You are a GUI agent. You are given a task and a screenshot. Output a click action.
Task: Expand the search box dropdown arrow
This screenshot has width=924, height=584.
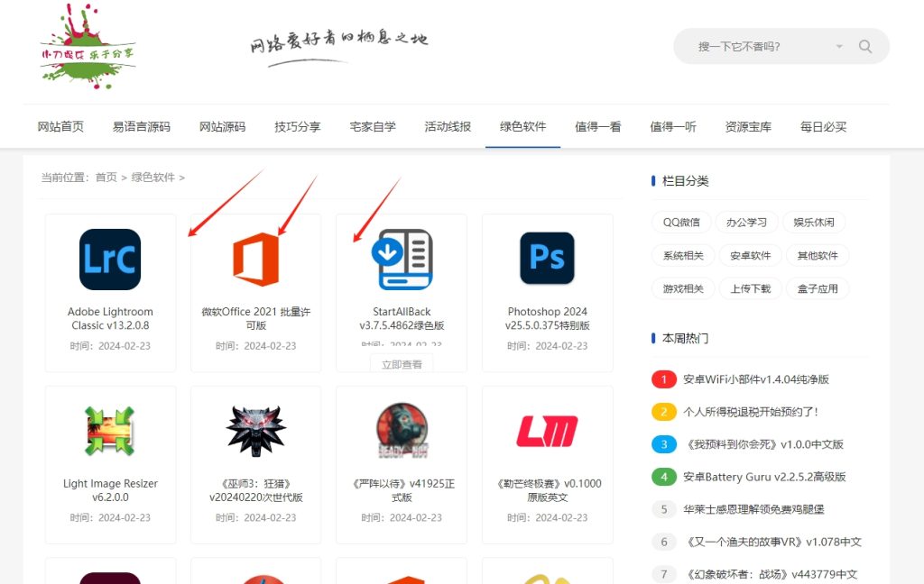point(839,47)
